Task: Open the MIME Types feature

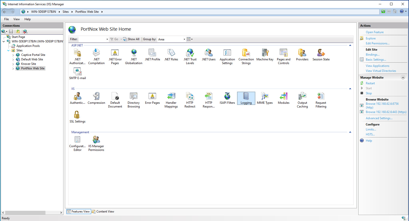Action: point(265,98)
